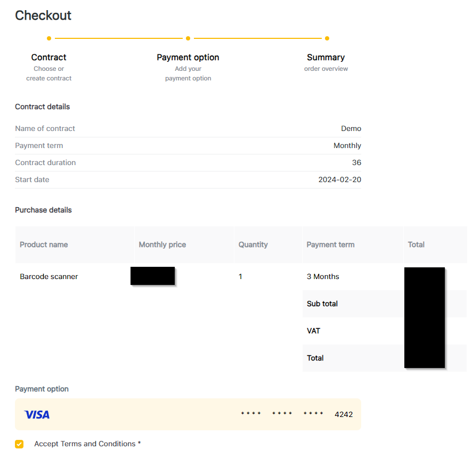Click the first stepper dot above Contract
The height and width of the screenshot is (458, 472).
click(x=49, y=38)
